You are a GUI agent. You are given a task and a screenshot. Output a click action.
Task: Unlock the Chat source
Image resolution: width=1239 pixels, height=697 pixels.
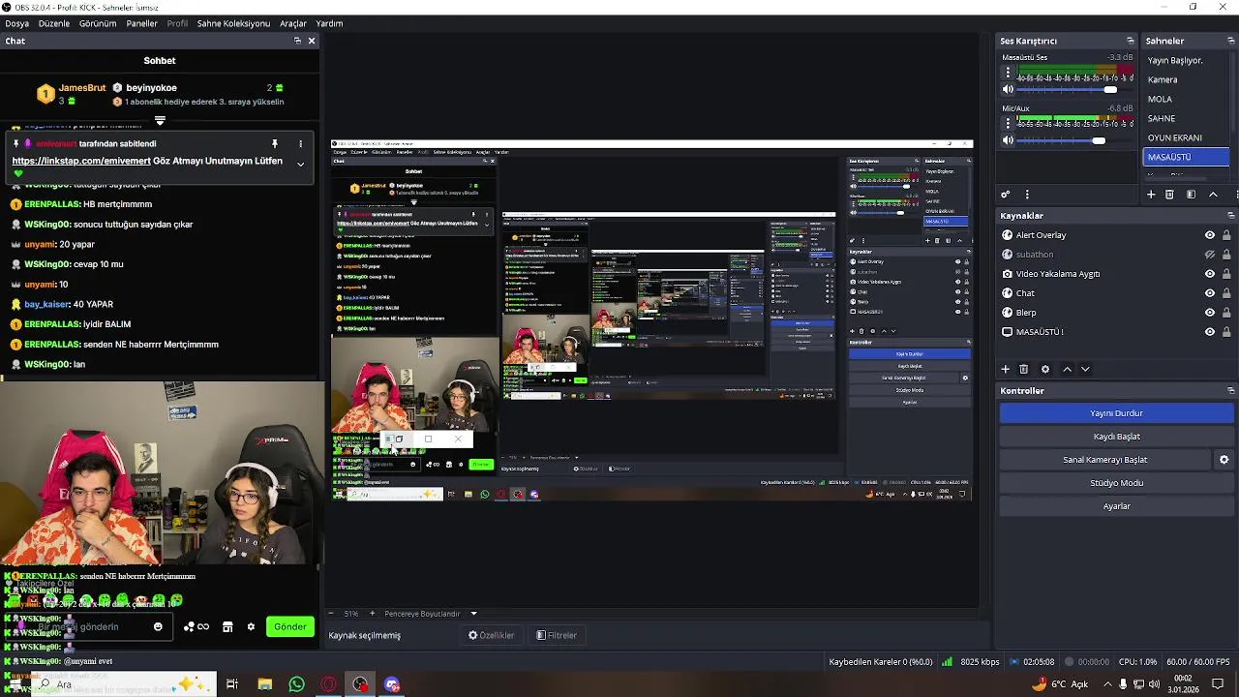coord(1226,293)
